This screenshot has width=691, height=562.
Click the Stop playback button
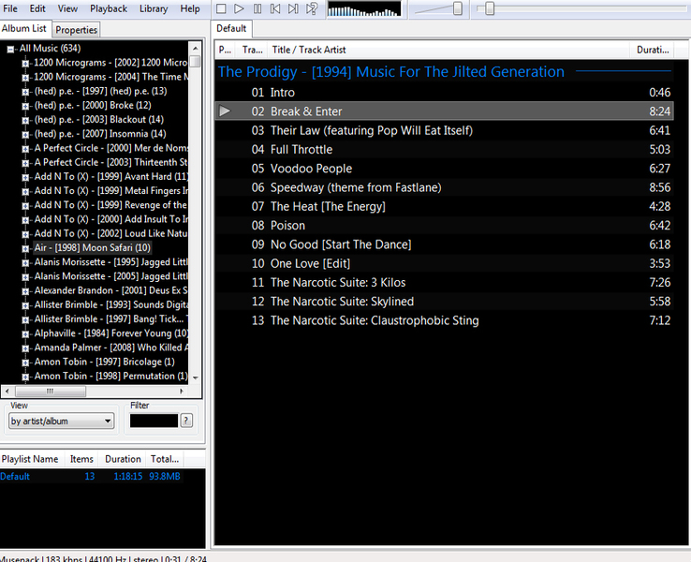(x=221, y=8)
